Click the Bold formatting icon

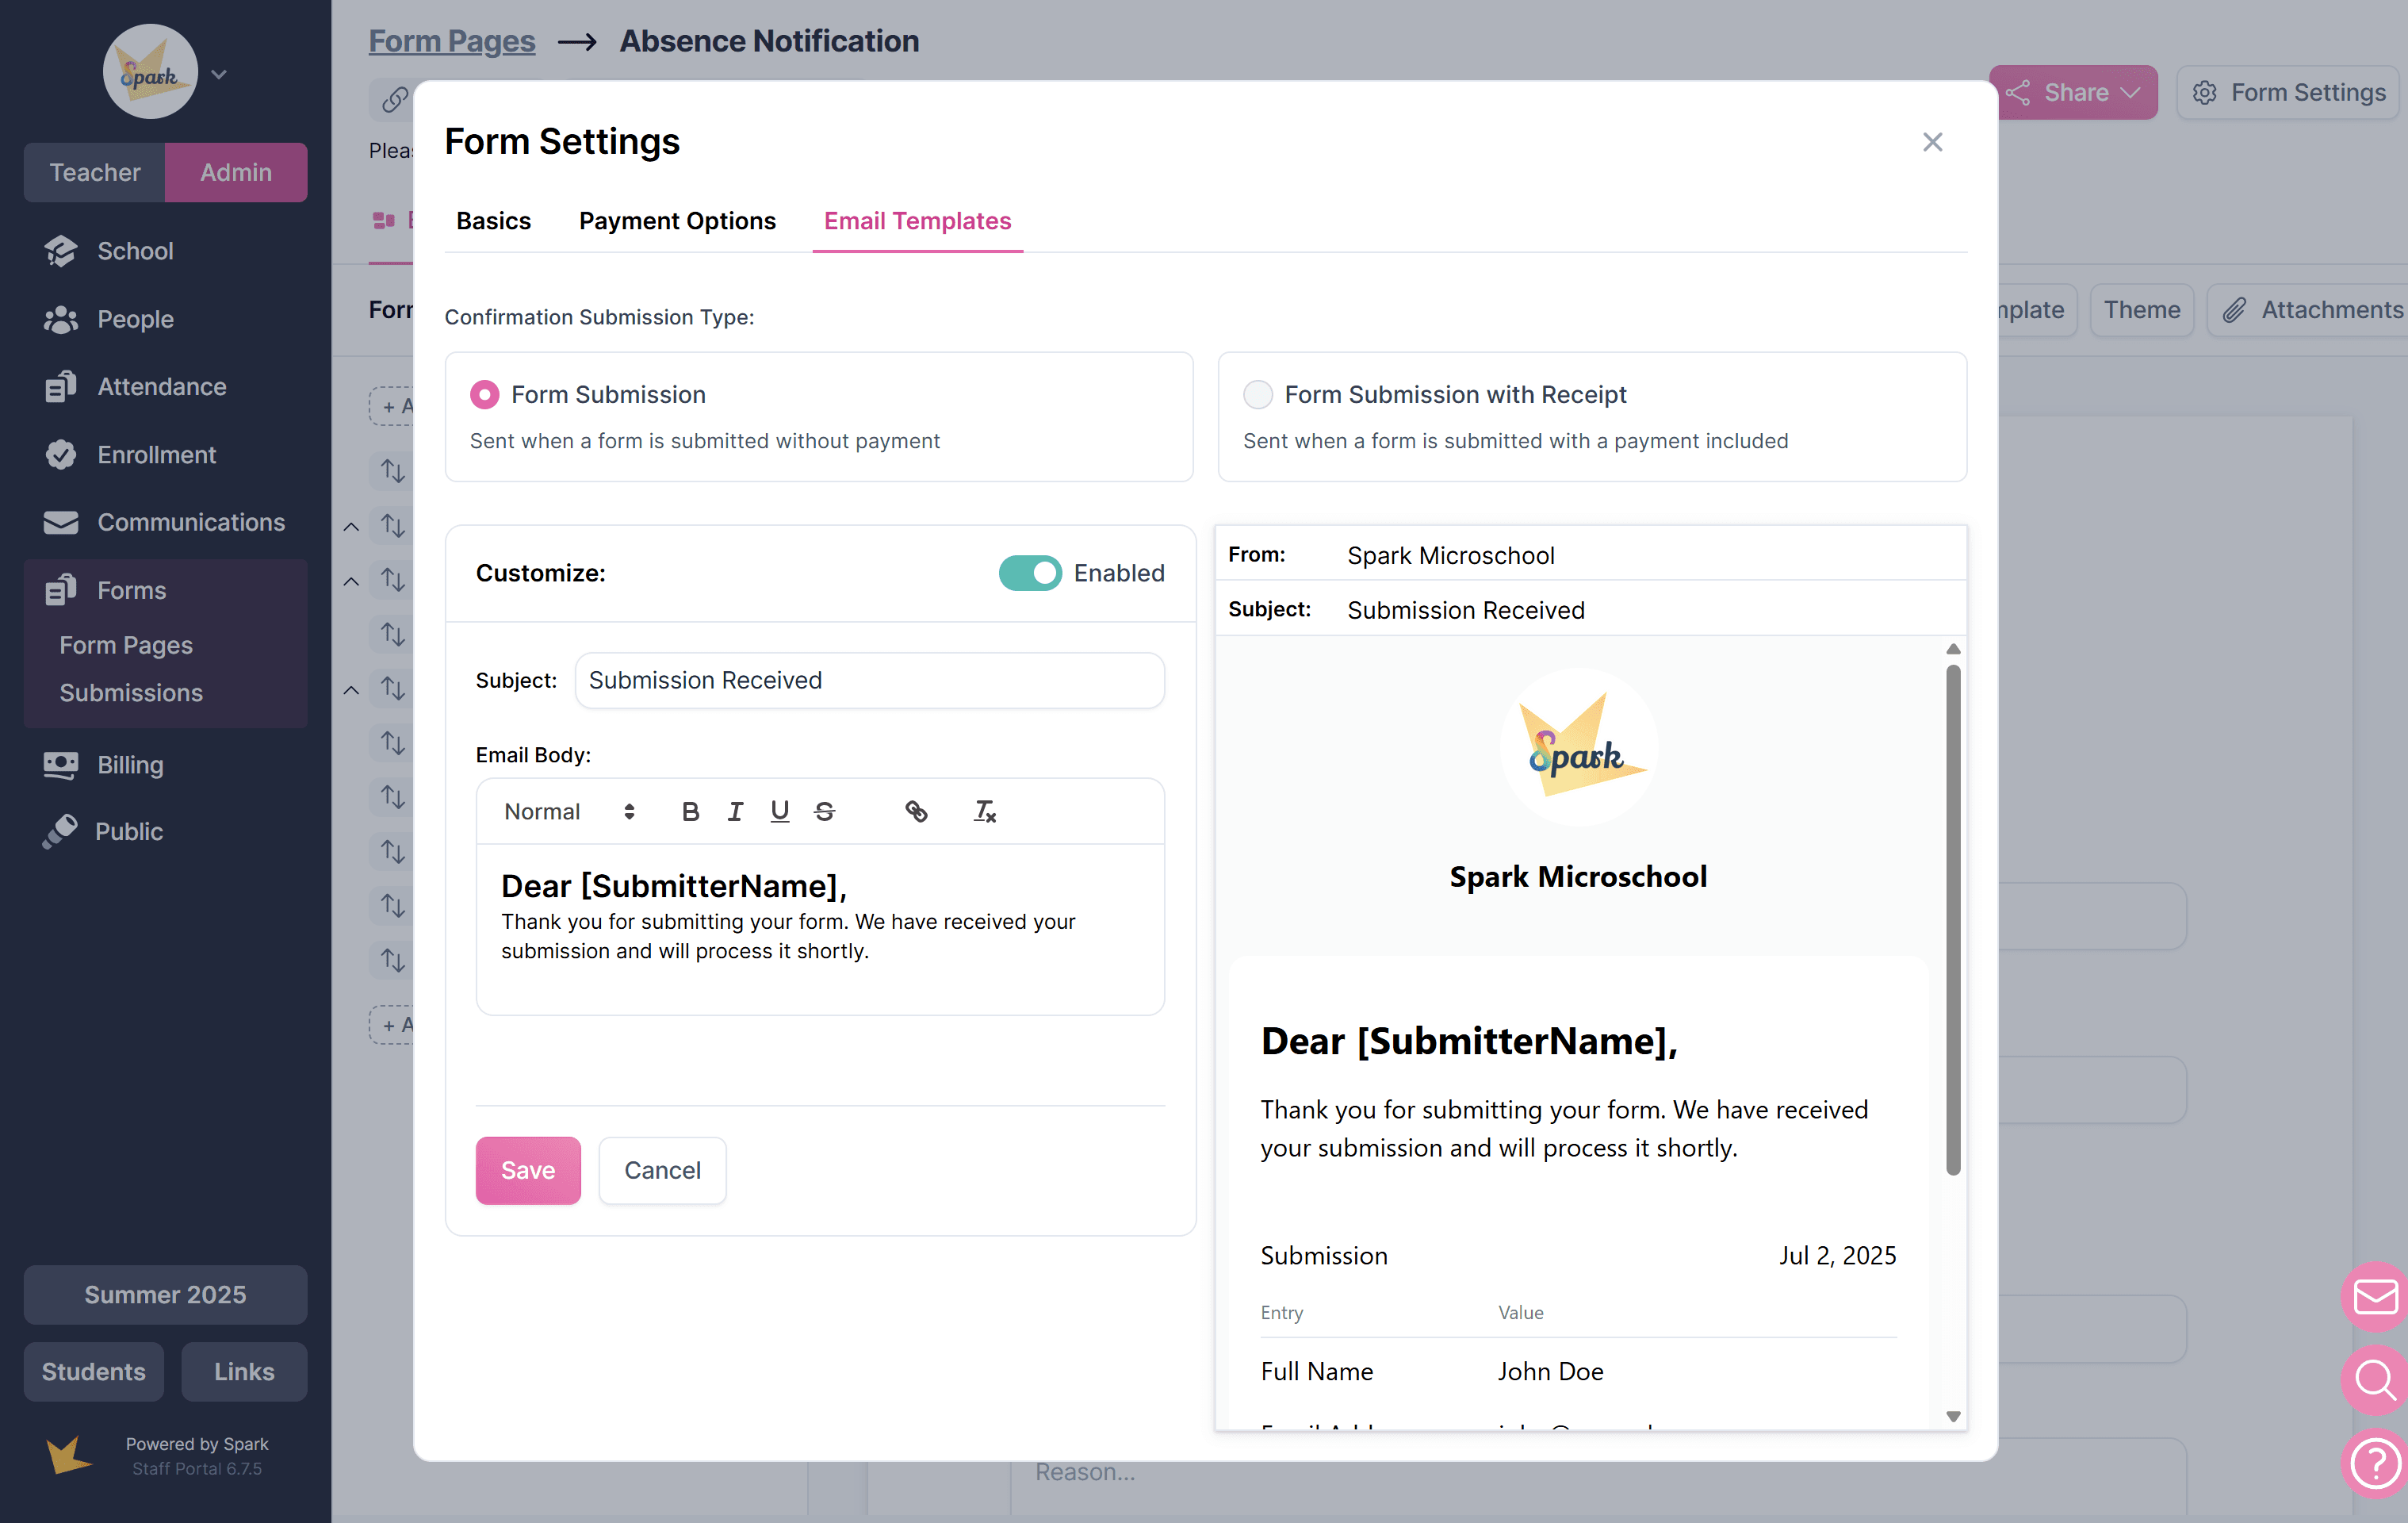coord(690,811)
